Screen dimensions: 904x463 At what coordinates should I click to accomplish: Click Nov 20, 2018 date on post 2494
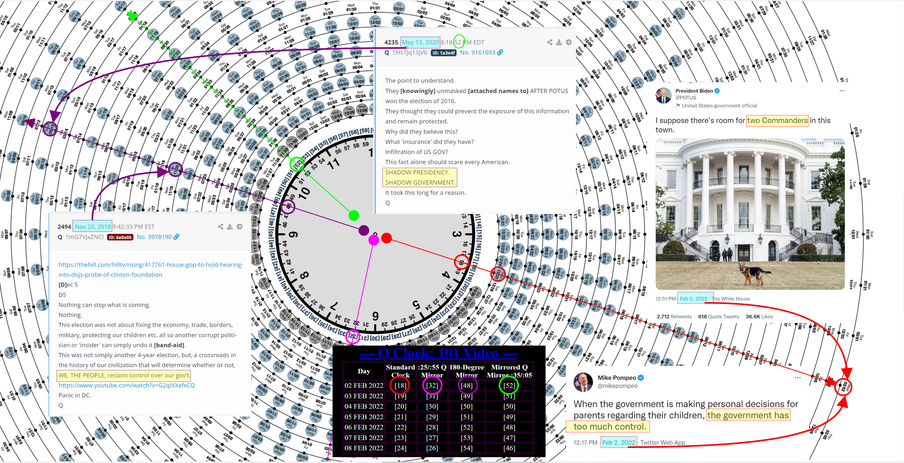tap(93, 227)
